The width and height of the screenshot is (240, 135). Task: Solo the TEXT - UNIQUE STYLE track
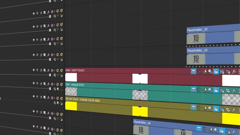61,84
